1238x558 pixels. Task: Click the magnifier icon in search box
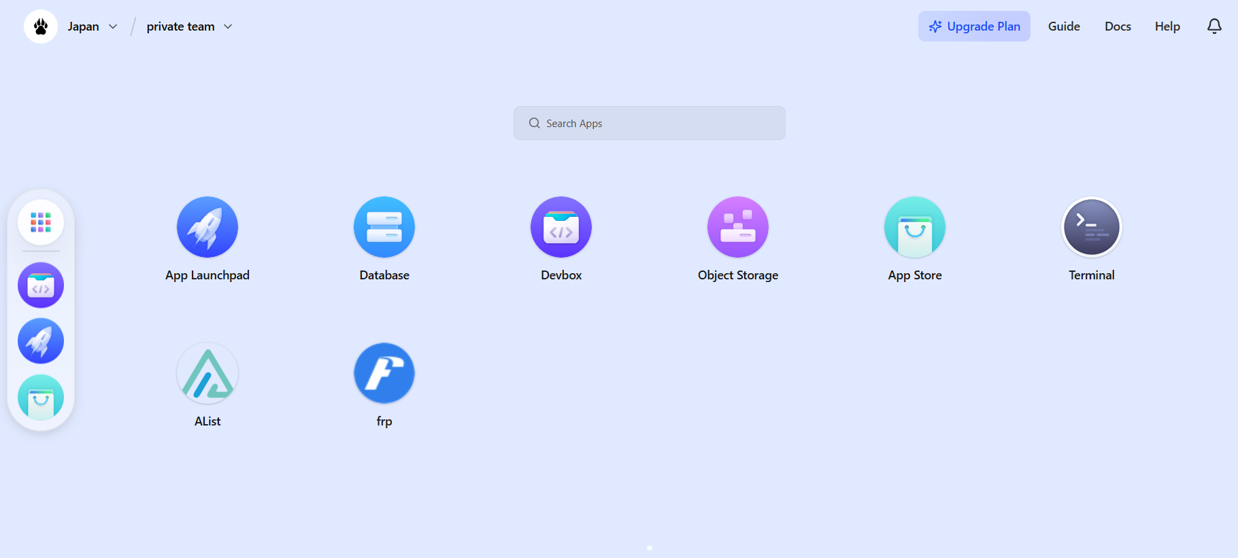tap(535, 123)
